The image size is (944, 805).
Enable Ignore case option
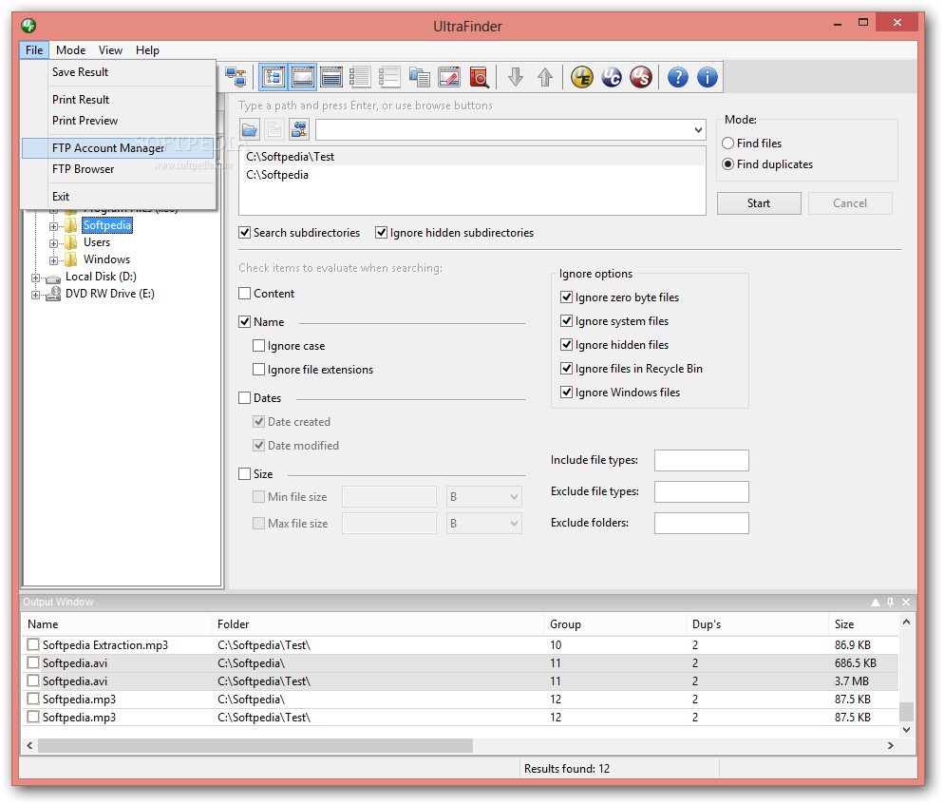[259, 346]
